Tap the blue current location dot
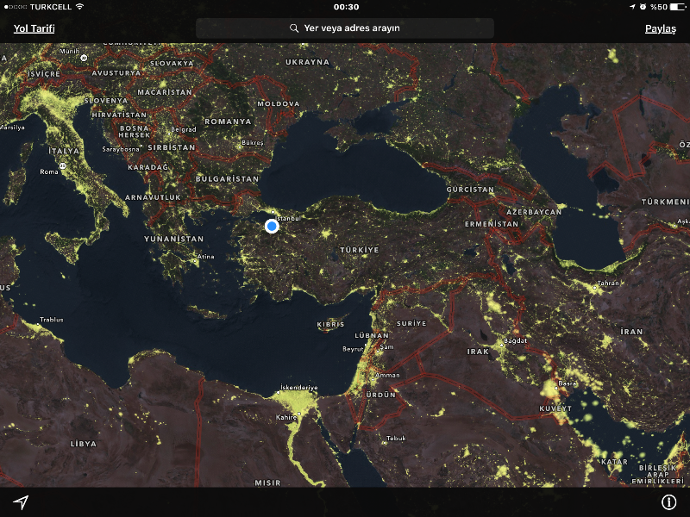 (x=272, y=226)
